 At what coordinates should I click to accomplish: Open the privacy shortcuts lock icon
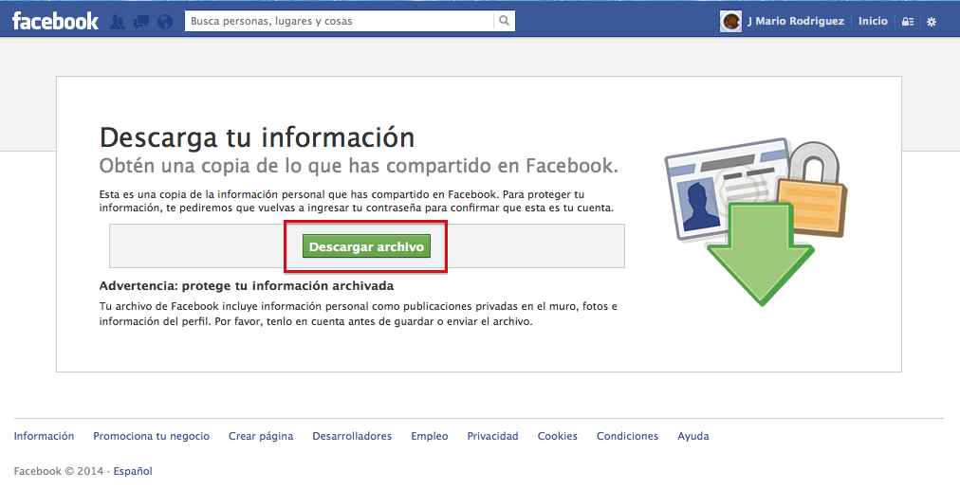click(x=907, y=22)
